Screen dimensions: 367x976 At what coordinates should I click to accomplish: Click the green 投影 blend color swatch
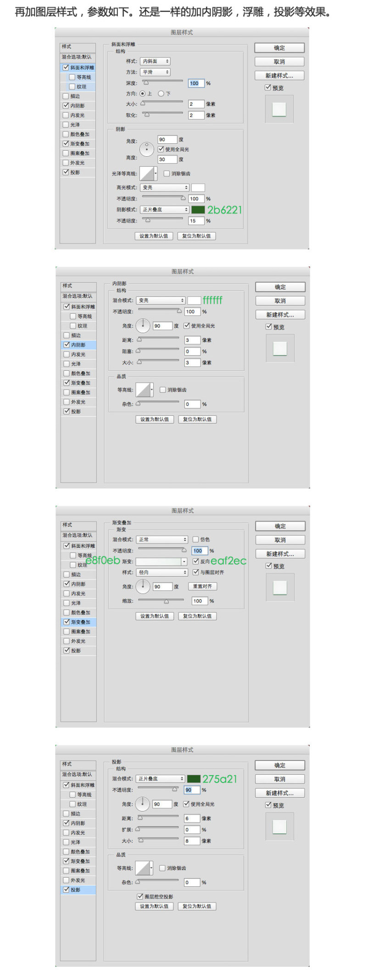[194, 778]
